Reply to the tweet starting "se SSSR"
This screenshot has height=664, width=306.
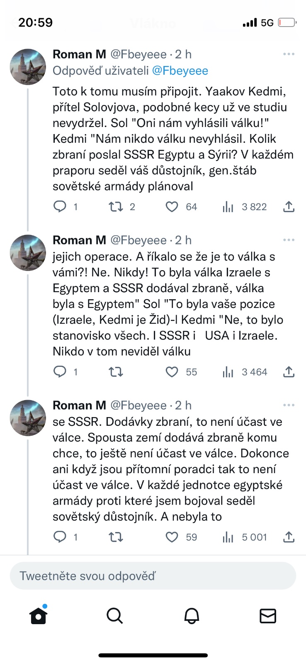click(x=60, y=537)
